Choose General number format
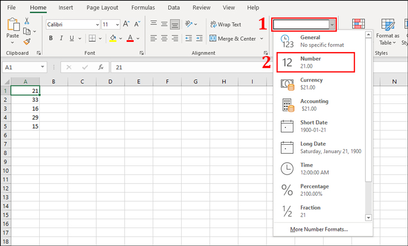408x246 pixels. pos(319,41)
